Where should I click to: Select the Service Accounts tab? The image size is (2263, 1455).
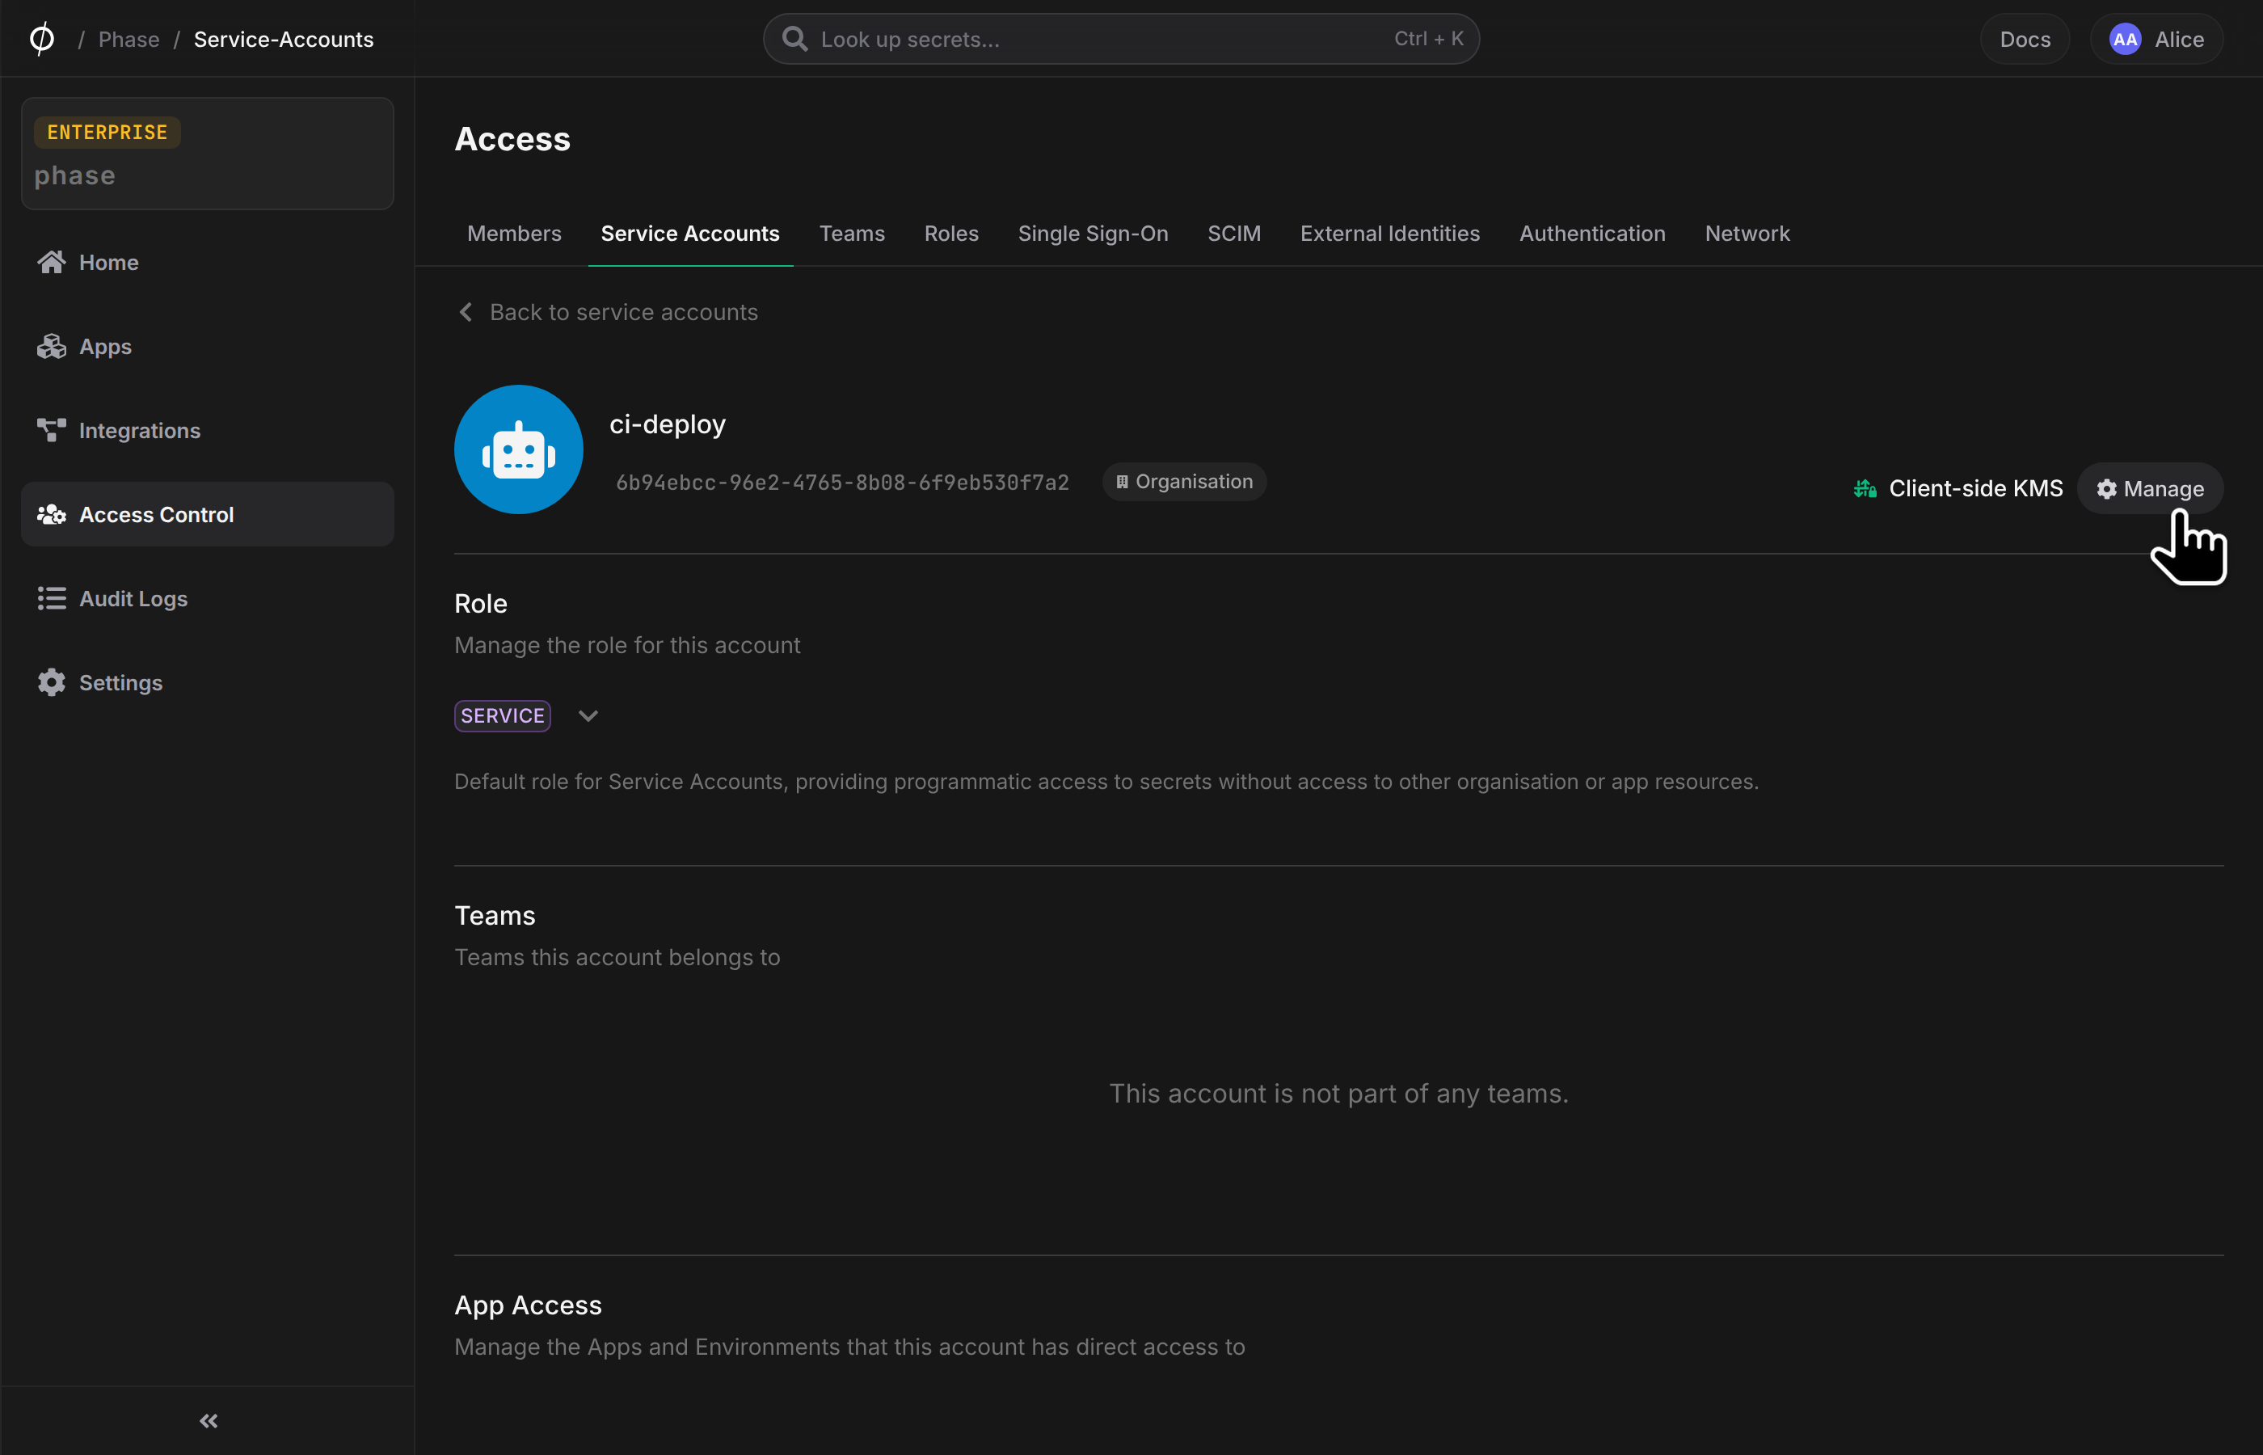[690, 234]
